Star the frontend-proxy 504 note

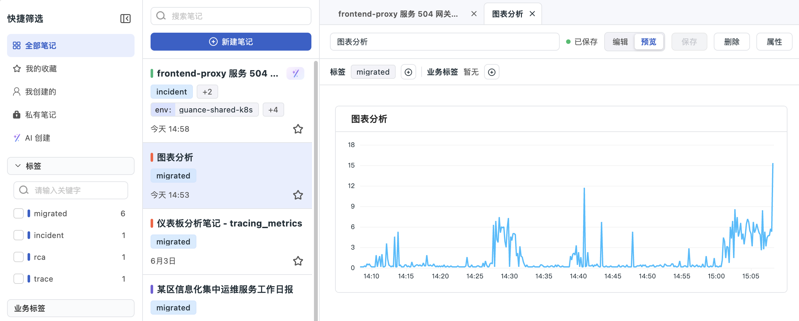[x=298, y=129]
